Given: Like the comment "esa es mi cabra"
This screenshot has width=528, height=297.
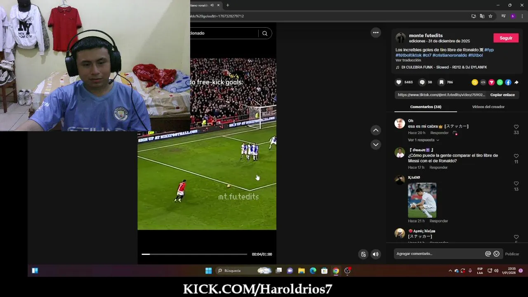Looking at the screenshot, I should [516, 127].
